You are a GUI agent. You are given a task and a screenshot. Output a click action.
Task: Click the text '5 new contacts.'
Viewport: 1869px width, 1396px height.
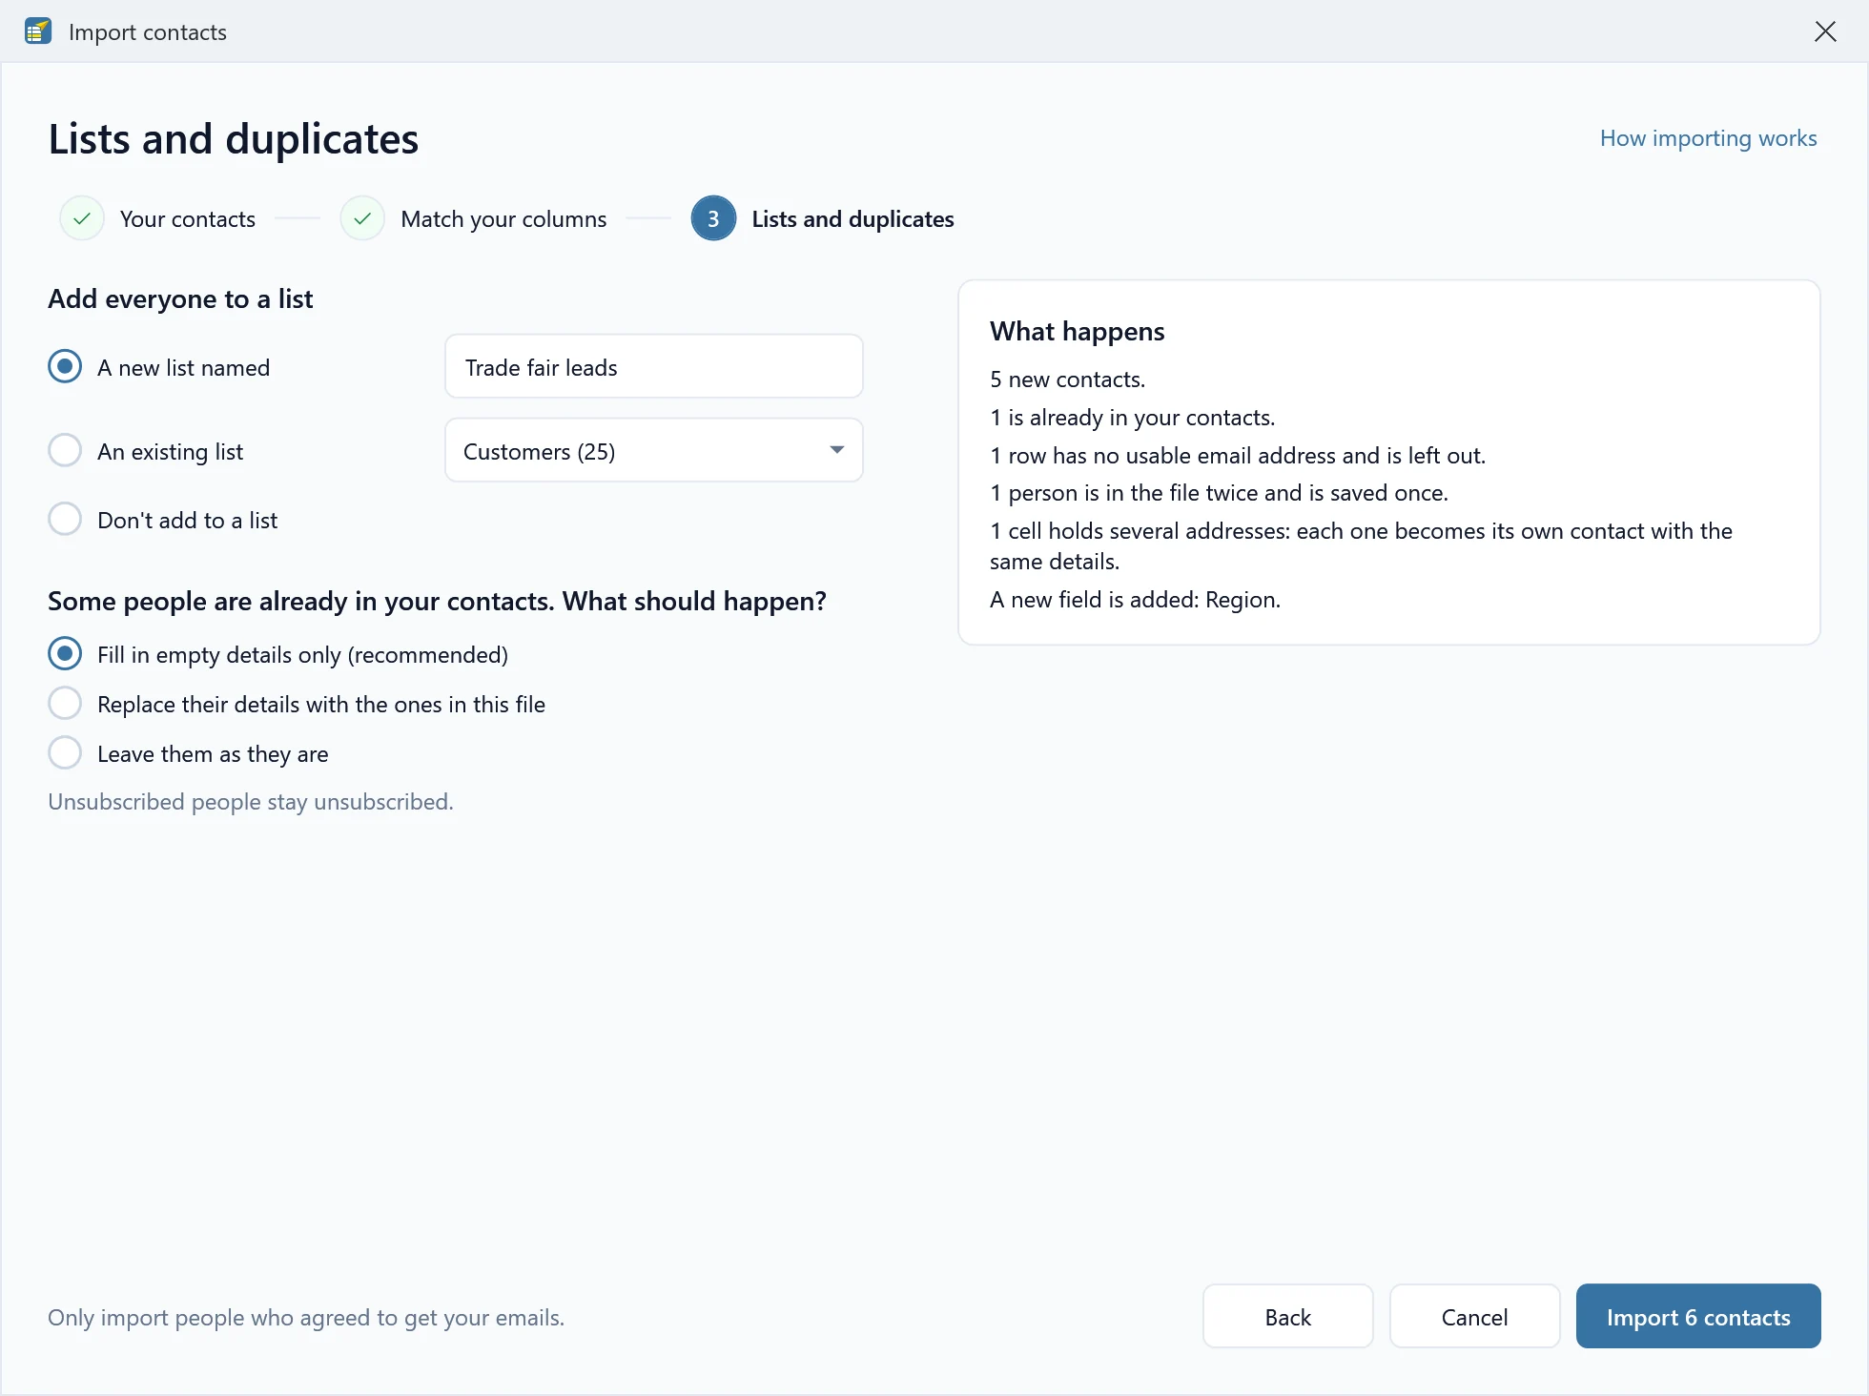point(1067,380)
